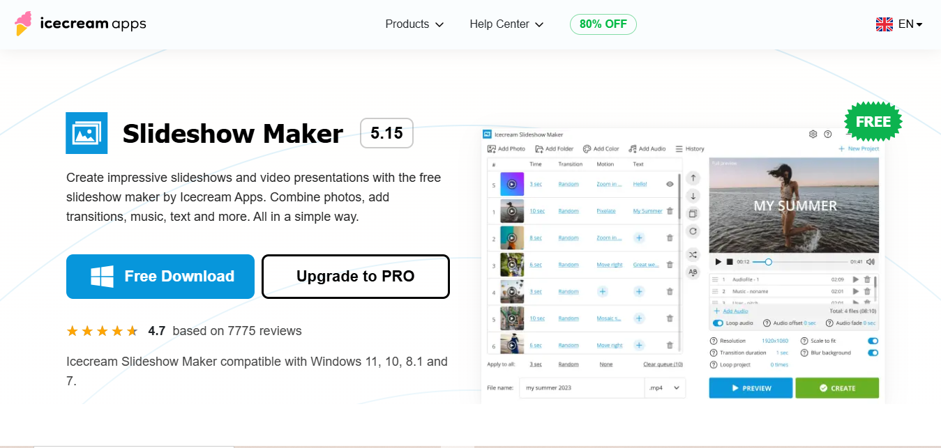
Task: Delete the Great we... slide via trash icon
Action: [x=670, y=265]
